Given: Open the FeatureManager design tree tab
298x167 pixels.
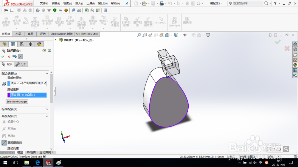Looking at the screenshot, I should (4, 44).
